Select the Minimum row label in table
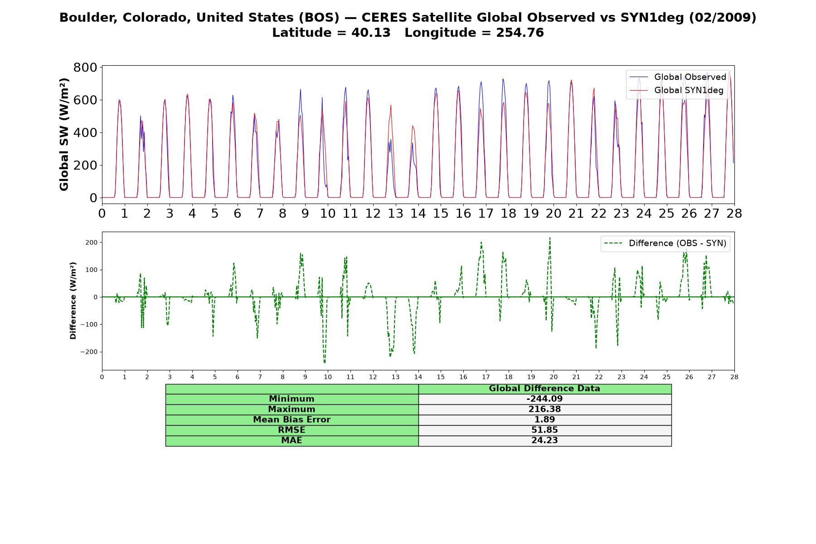 292,399
